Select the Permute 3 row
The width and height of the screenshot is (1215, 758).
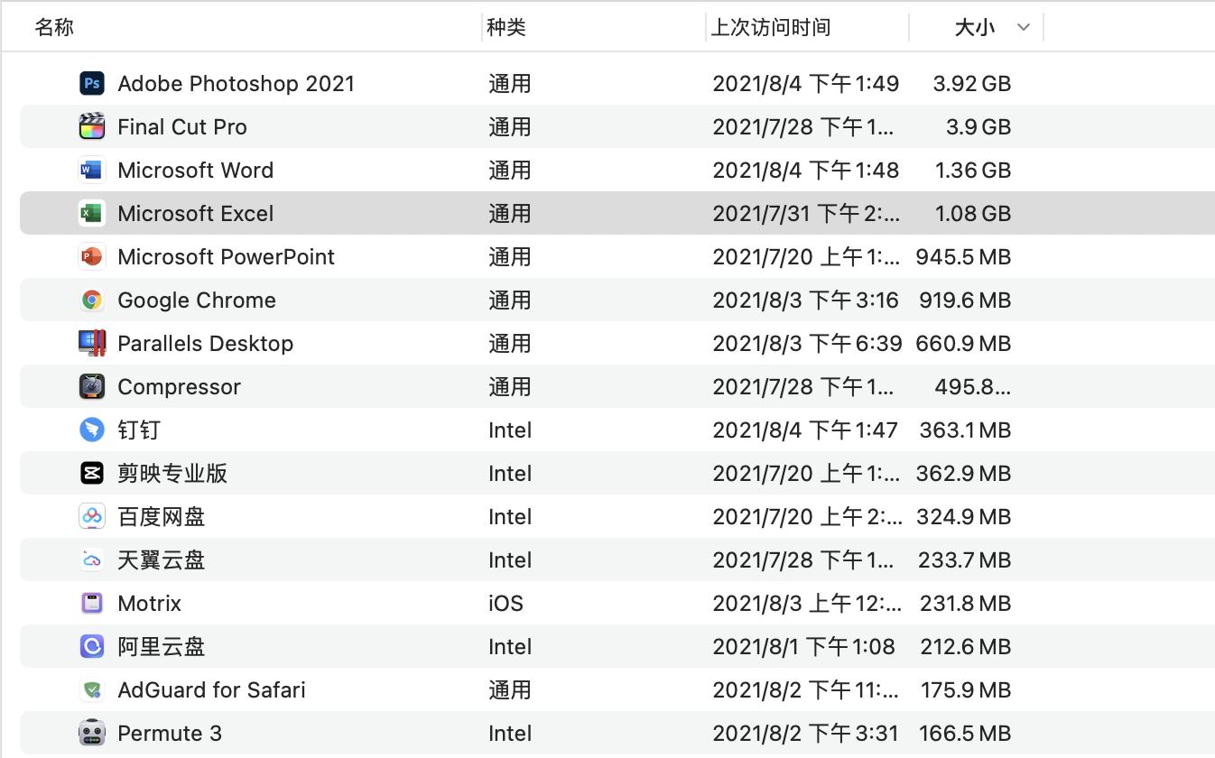pos(361,733)
